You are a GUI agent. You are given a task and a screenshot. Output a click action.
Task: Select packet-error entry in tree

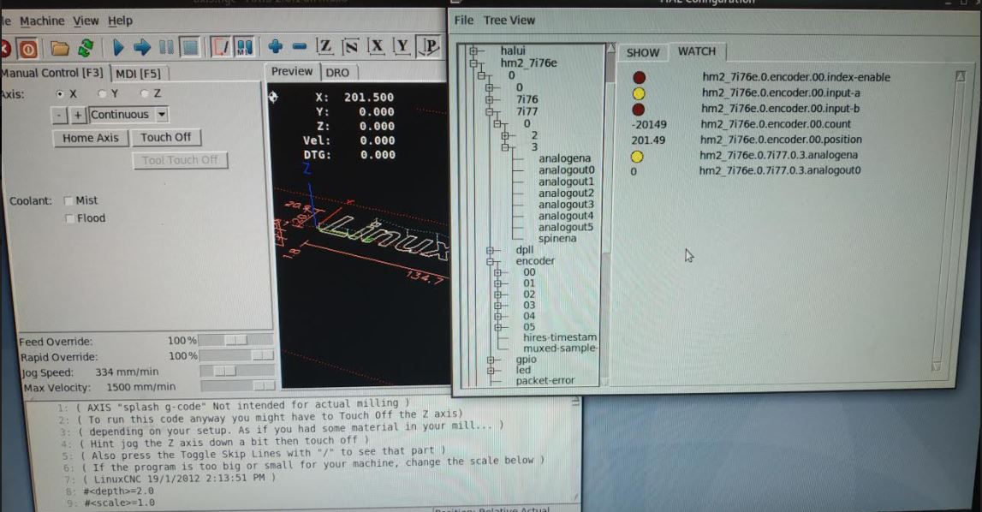(x=545, y=380)
